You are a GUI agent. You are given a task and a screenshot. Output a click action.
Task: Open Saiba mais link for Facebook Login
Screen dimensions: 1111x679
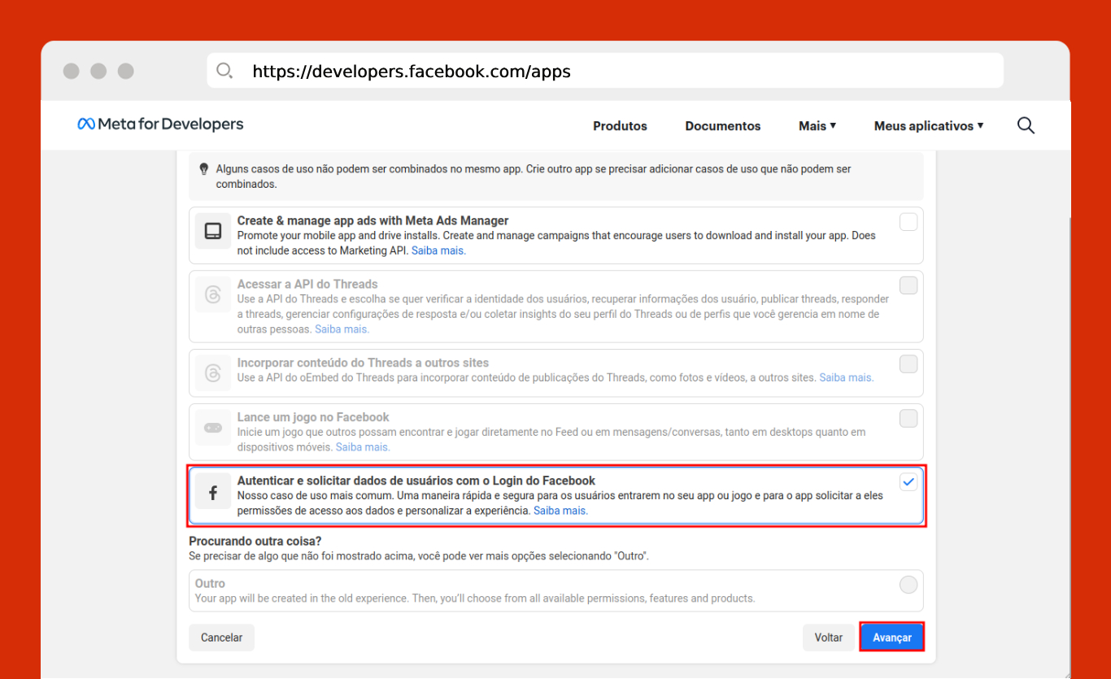[560, 511]
